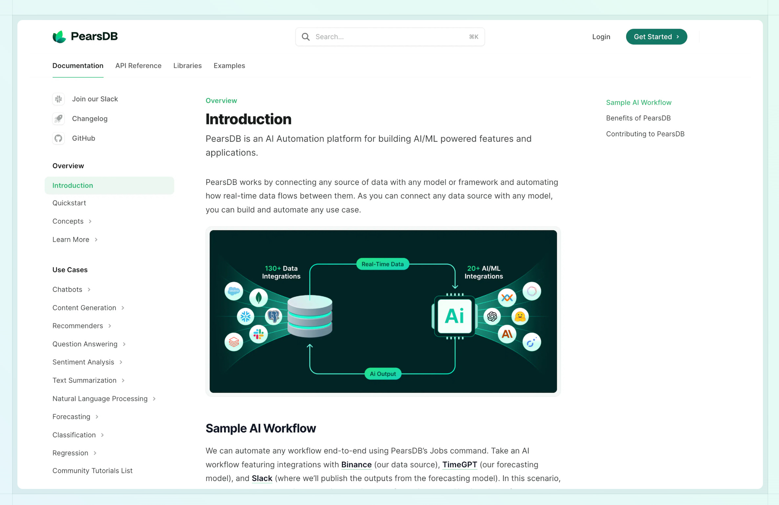
Task: Open the GitHub icon in the sidebar
Action: [58, 138]
